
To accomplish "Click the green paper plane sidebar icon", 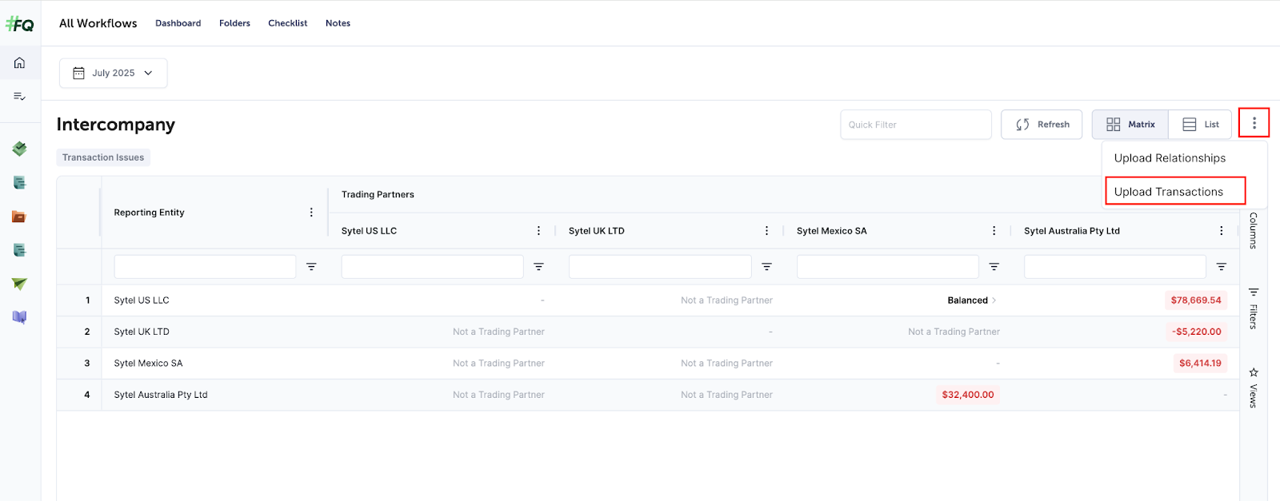I will [x=19, y=284].
